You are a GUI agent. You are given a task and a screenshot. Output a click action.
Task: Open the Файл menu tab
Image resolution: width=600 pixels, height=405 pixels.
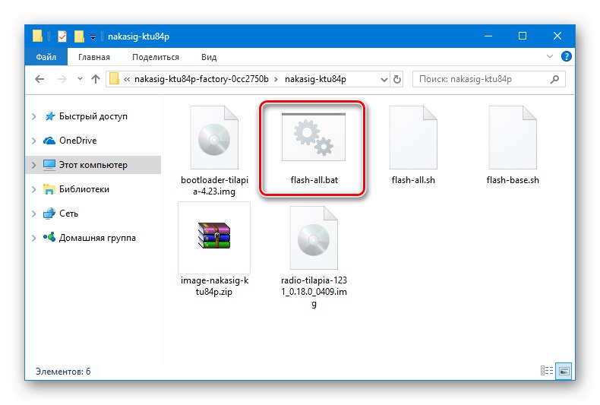click(46, 57)
